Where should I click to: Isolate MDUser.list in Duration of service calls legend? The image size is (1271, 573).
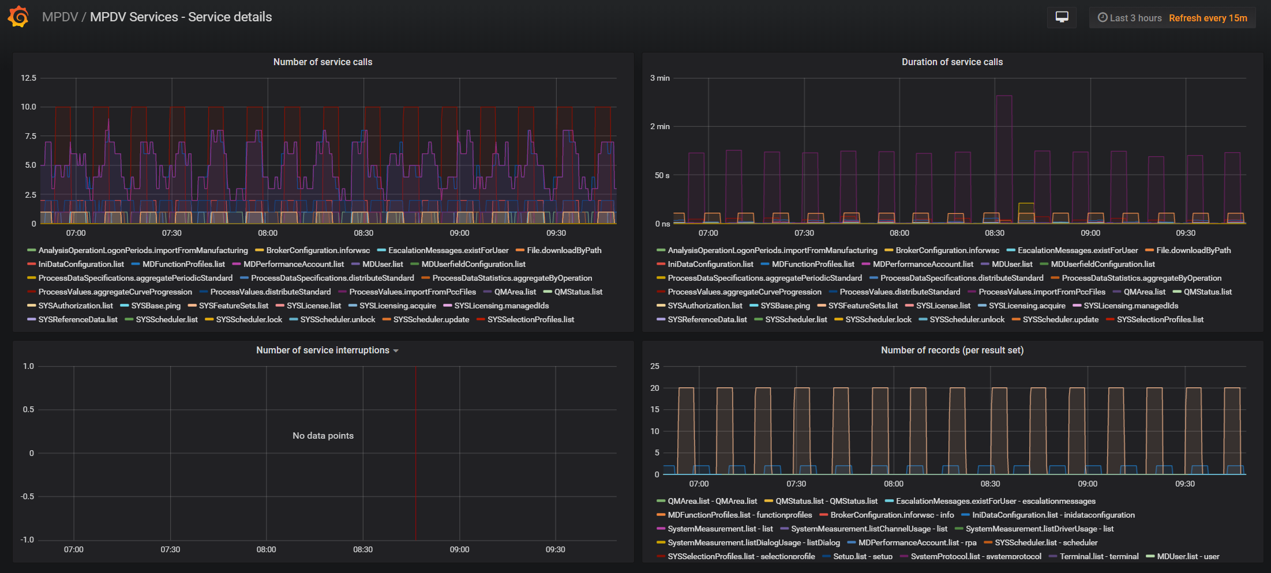click(1012, 264)
